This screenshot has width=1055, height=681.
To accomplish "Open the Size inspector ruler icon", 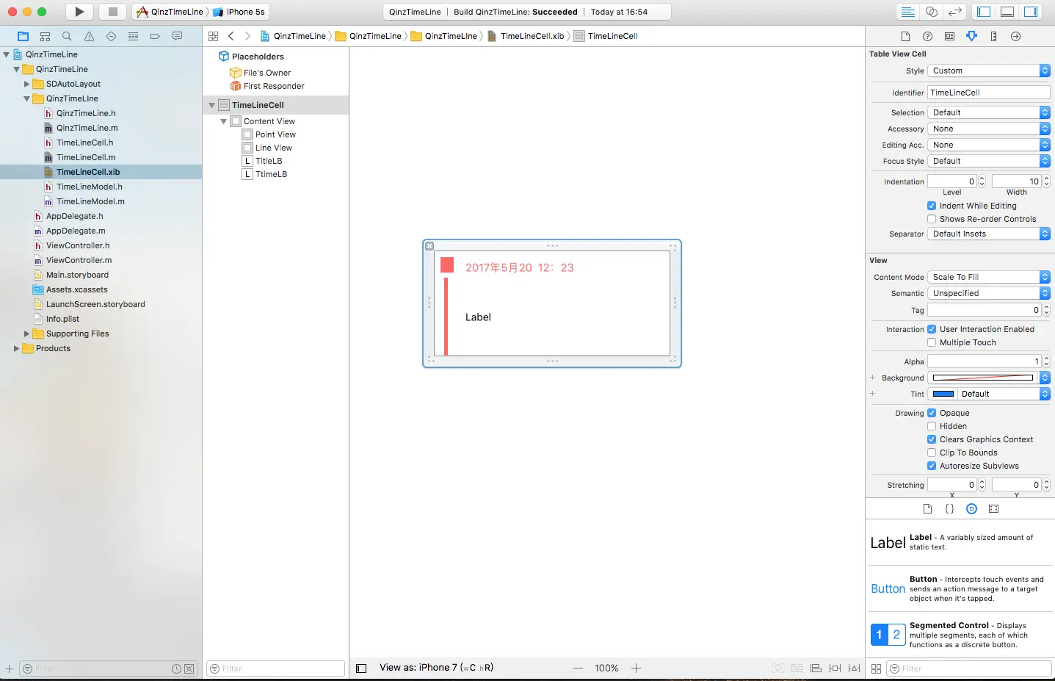I will [x=993, y=36].
